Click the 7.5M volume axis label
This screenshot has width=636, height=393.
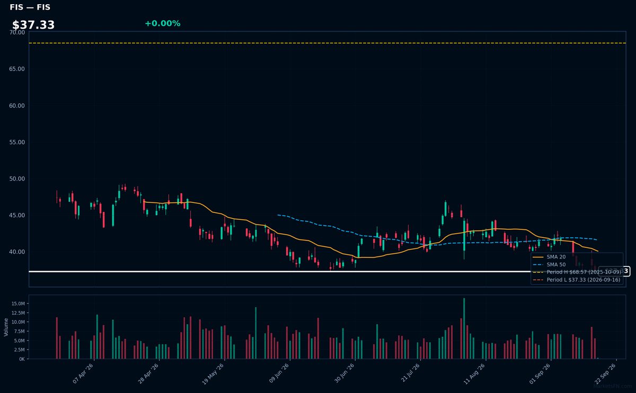[x=19, y=331]
